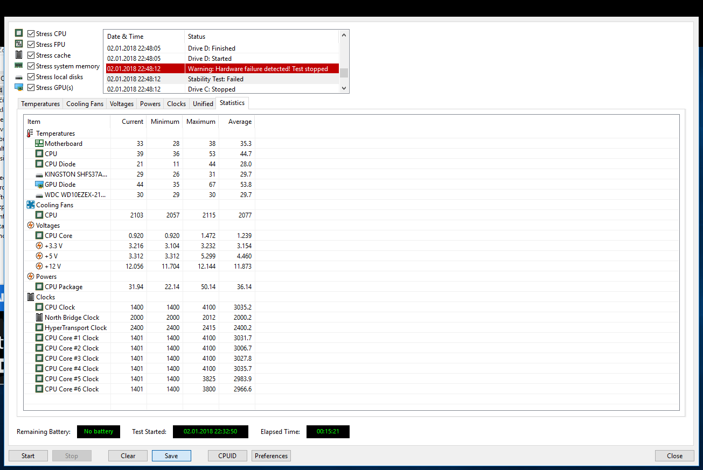Click the Status column header in log
703x470 pixels.
[x=262, y=37]
